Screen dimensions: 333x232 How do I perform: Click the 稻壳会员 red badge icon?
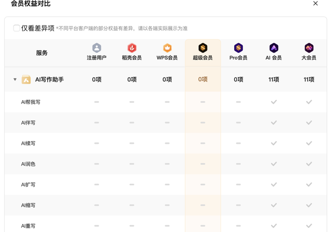(x=132, y=48)
